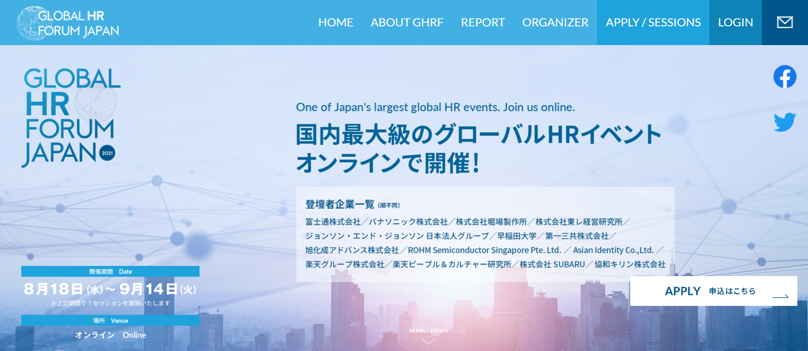Click the 場所 Venue header bar
Screen dimensions: 808x351
tap(110, 320)
